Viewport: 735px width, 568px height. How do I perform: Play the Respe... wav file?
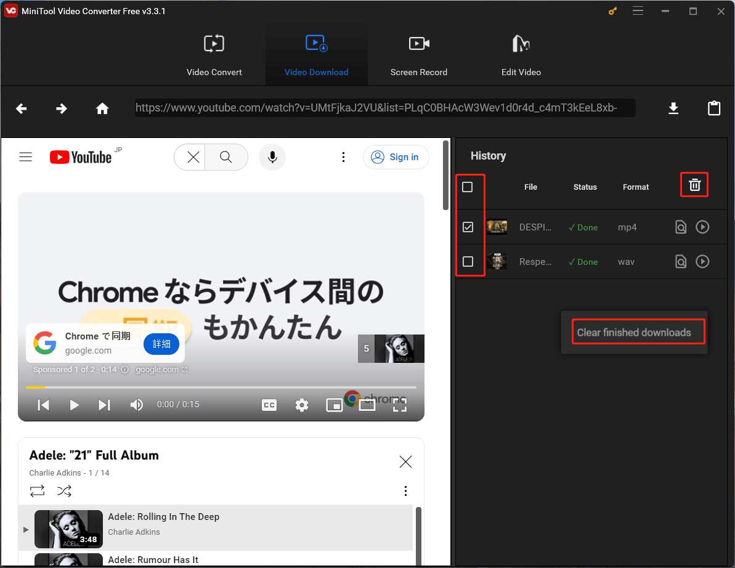click(x=702, y=261)
